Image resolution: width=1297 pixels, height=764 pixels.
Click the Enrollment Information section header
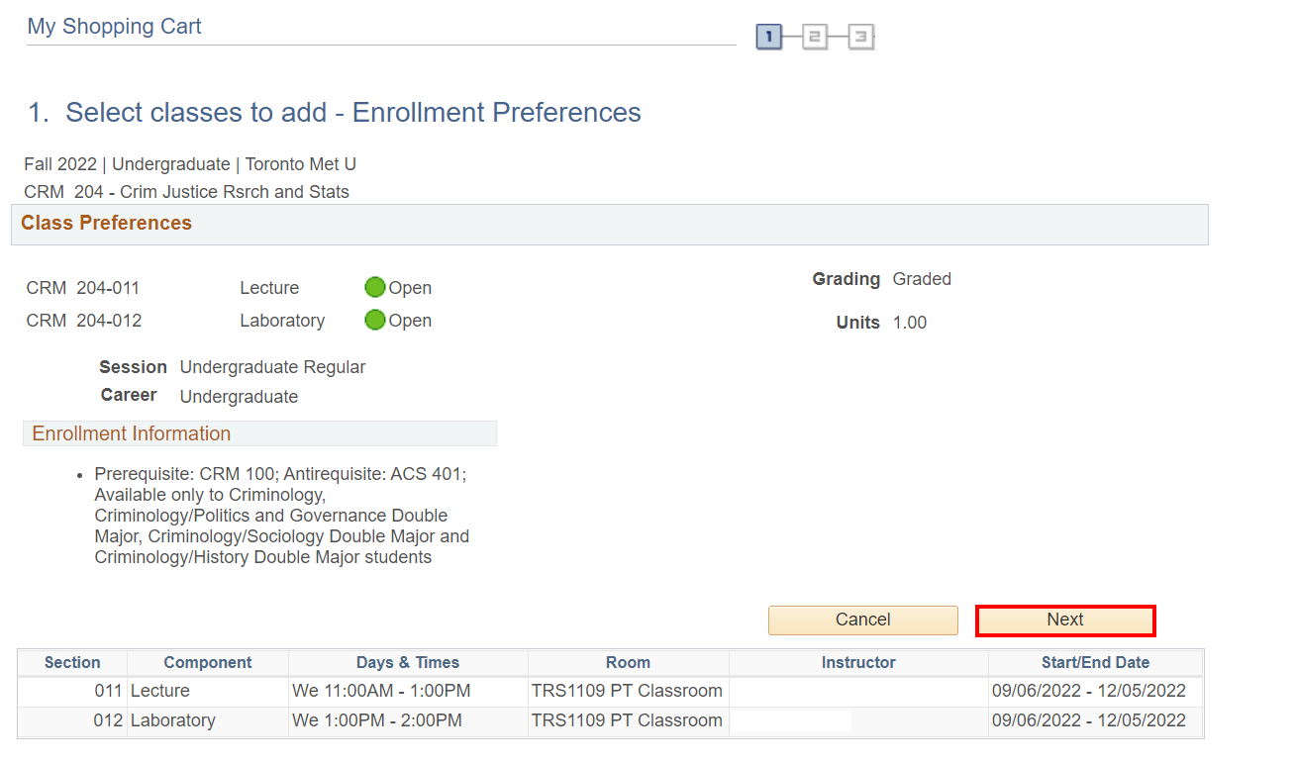click(131, 434)
